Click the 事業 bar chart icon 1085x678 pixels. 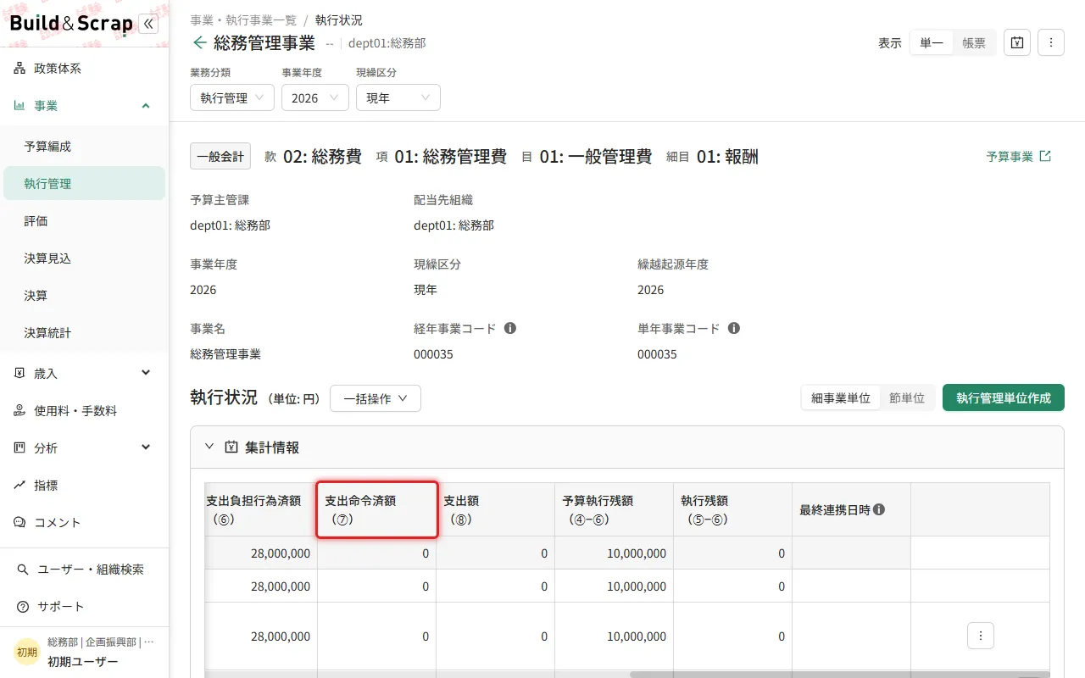tap(19, 106)
